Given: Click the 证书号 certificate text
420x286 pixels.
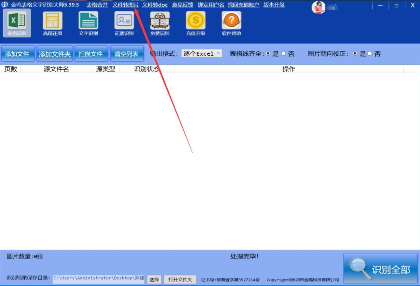Looking at the screenshot, I should (x=230, y=280).
